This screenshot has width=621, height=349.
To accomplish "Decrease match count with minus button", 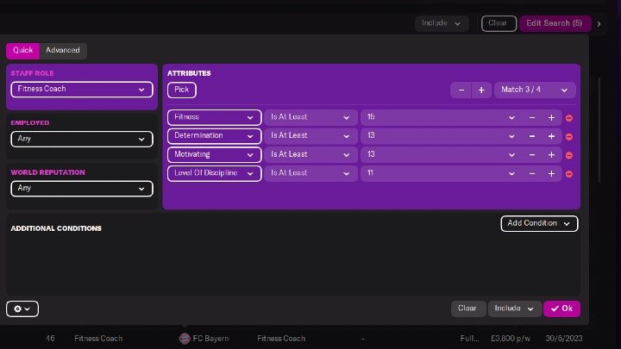I will [461, 90].
